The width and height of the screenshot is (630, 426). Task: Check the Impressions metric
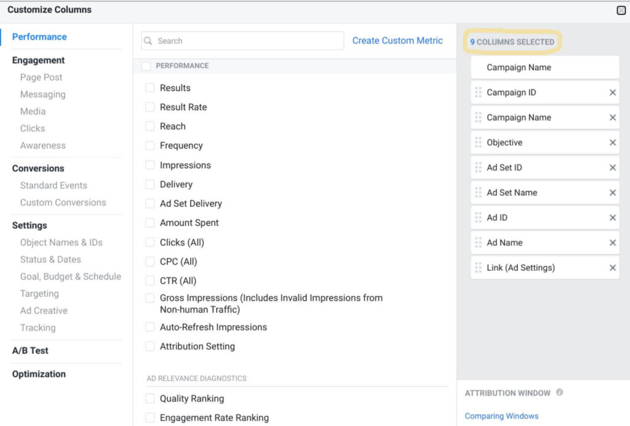pos(150,165)
